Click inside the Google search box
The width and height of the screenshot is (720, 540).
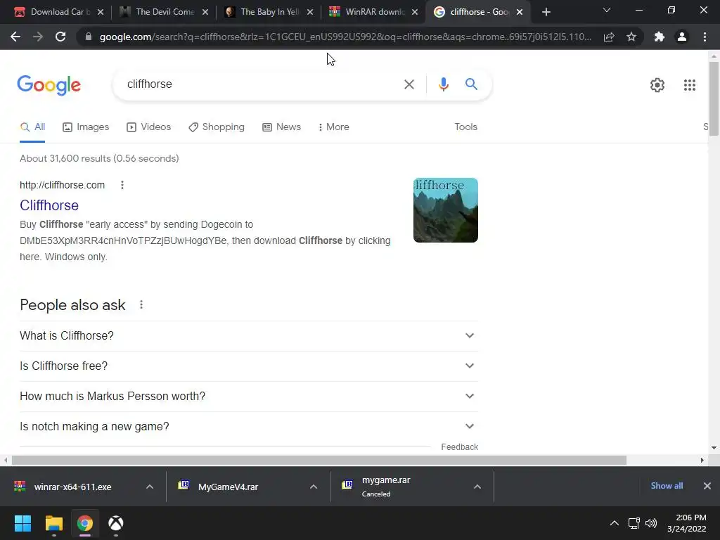coord(257,84)
